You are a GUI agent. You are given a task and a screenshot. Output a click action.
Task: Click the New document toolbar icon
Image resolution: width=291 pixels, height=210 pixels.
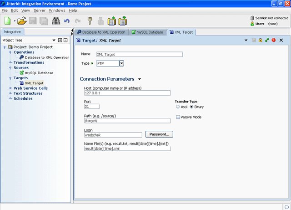8,21
